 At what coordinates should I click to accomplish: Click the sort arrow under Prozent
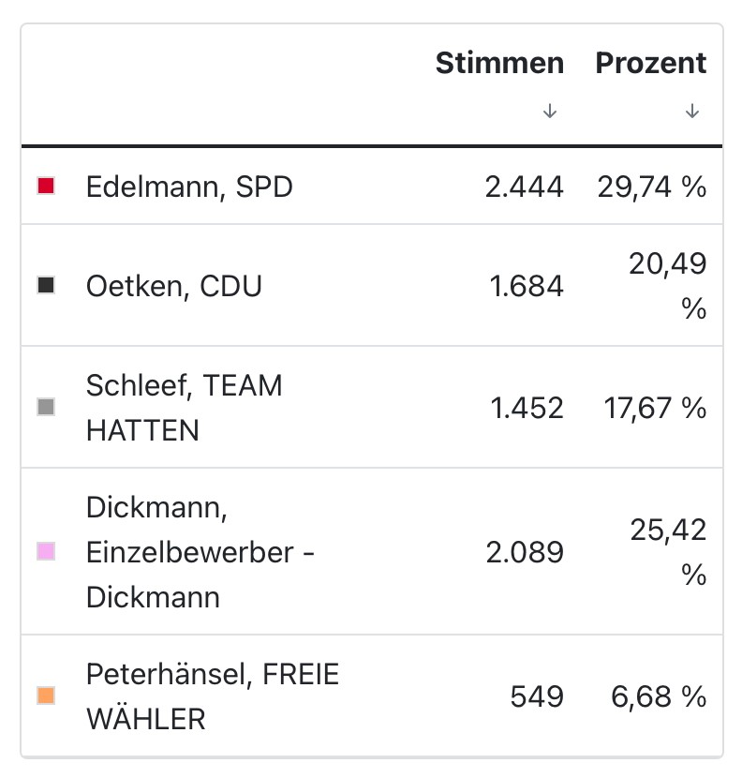[692, 111]
